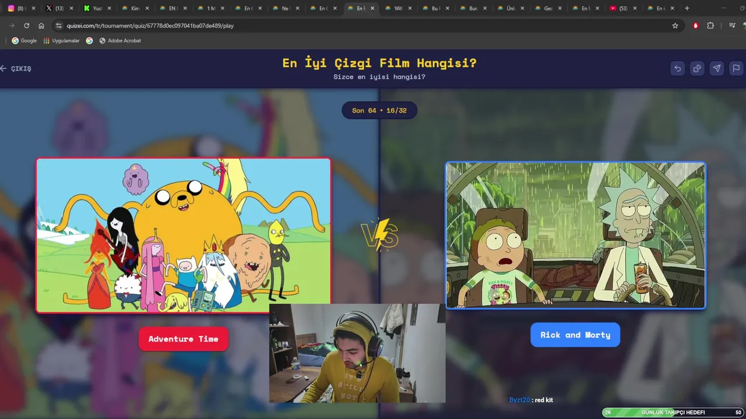Bookmark this page with the star icon
The image size is (746, 419).
click(x=675, y=26)
